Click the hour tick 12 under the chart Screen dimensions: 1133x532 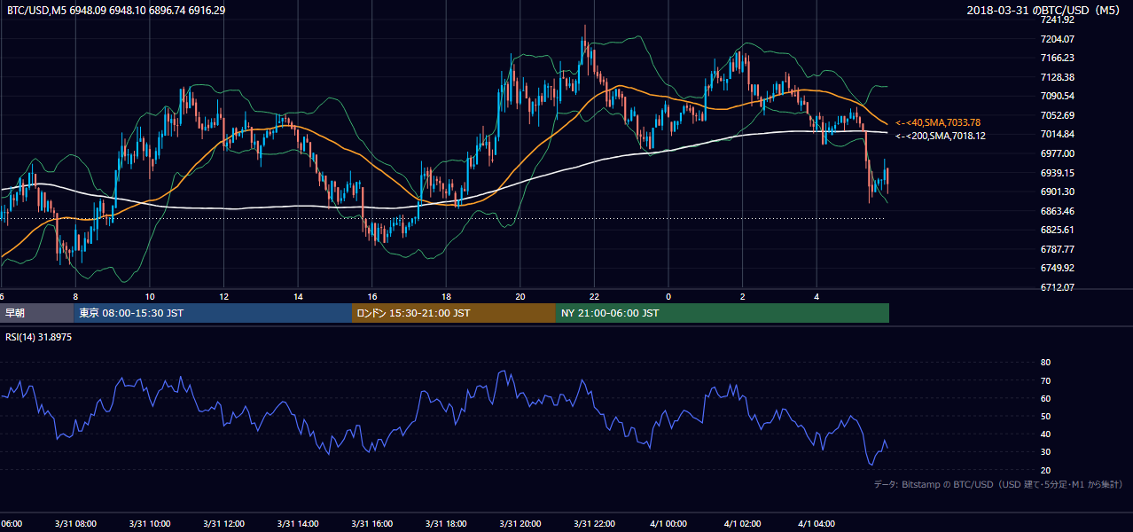tap(224, 296)
